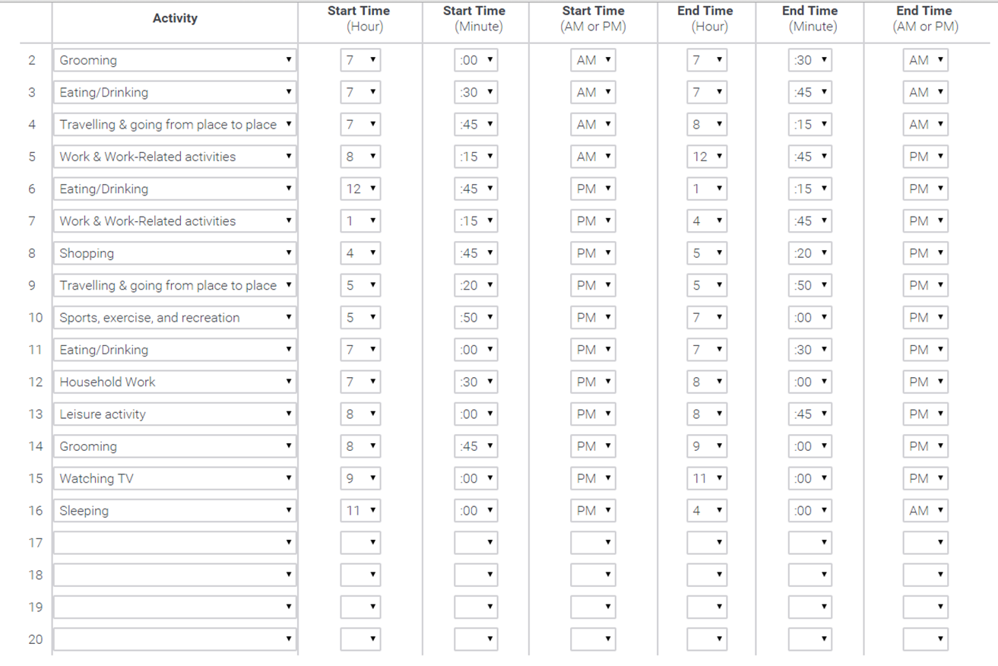This screenshot has width=998, height=666.
Task: Open row 8 Shopping activity dropdown
Action: pos(174,253)
